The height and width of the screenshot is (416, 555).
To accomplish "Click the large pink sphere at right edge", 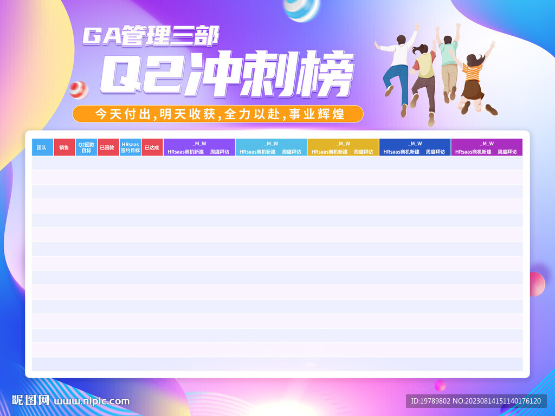I will pos(535,283).
